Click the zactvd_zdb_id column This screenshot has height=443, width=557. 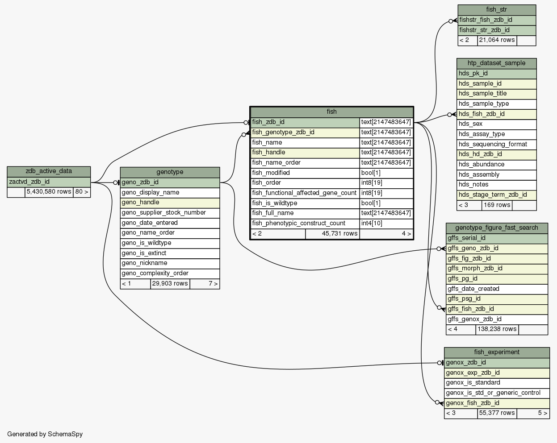49,182
